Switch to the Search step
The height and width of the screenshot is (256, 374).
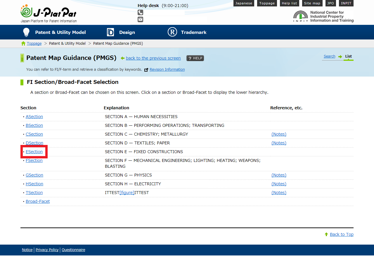click(329, 56)
